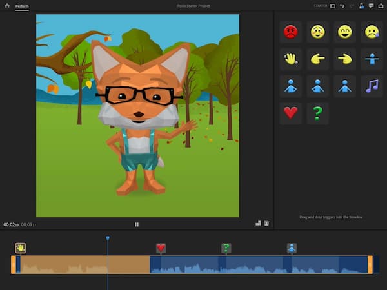Click the character framing icon below preview
This screenshot has width=387, height=290.
(266, 223)
